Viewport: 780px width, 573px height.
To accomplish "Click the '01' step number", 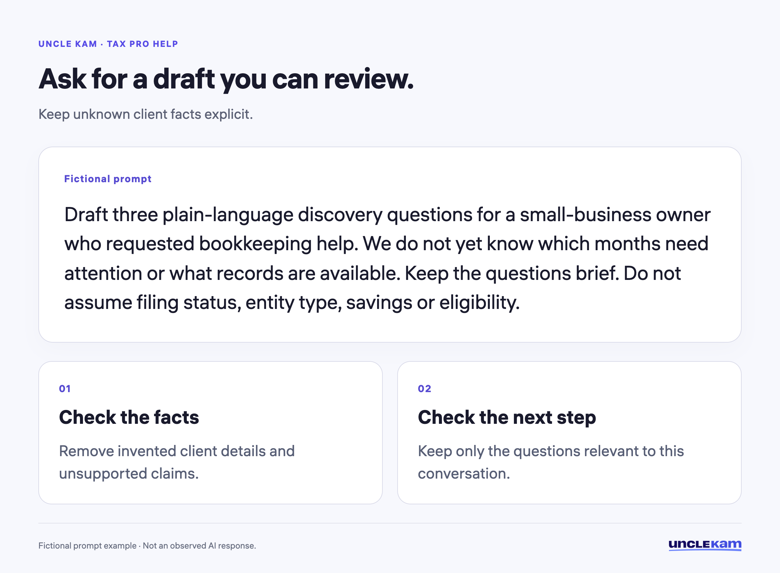I will [64, 388].
